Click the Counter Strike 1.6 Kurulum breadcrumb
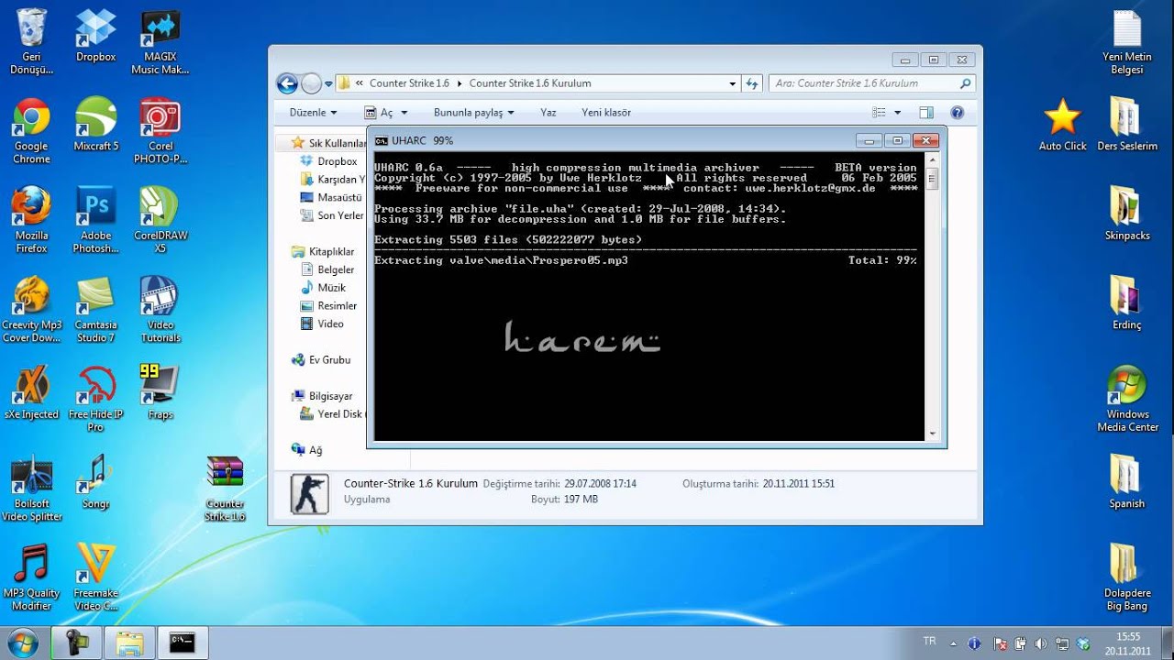Image resolution: width=1174 pixels, height=660 pixels. 530,83
